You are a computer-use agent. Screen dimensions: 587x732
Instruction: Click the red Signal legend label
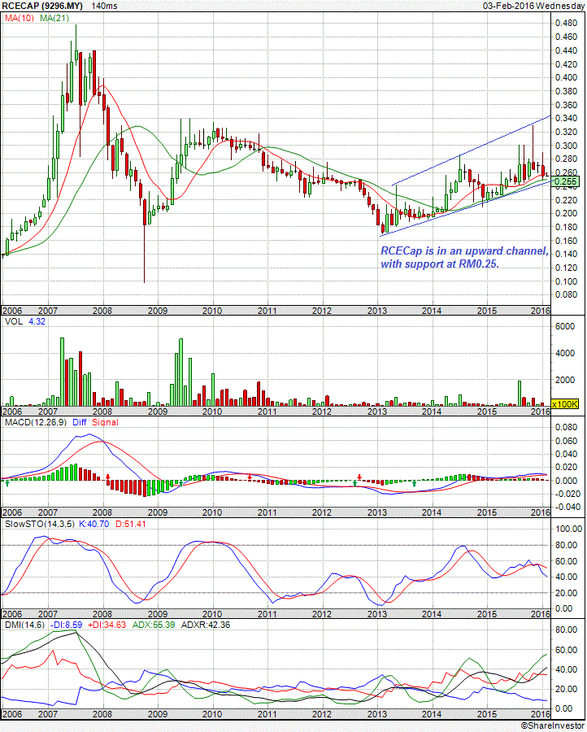tap(105, 422)
